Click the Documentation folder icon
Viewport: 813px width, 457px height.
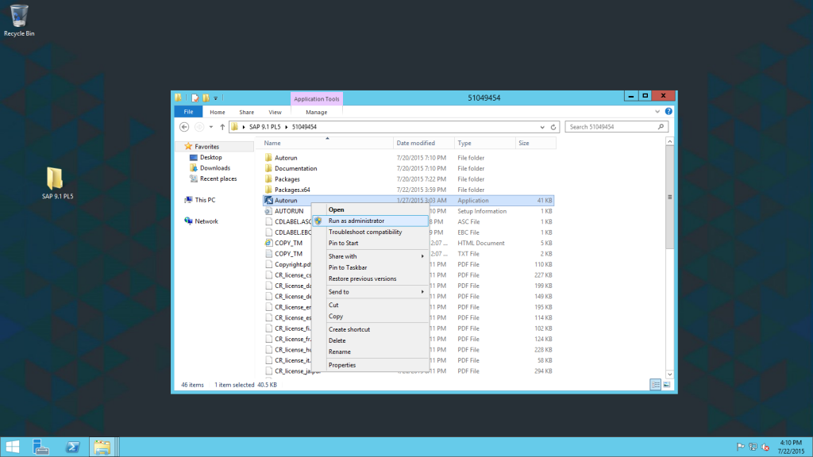click(268, 168)
